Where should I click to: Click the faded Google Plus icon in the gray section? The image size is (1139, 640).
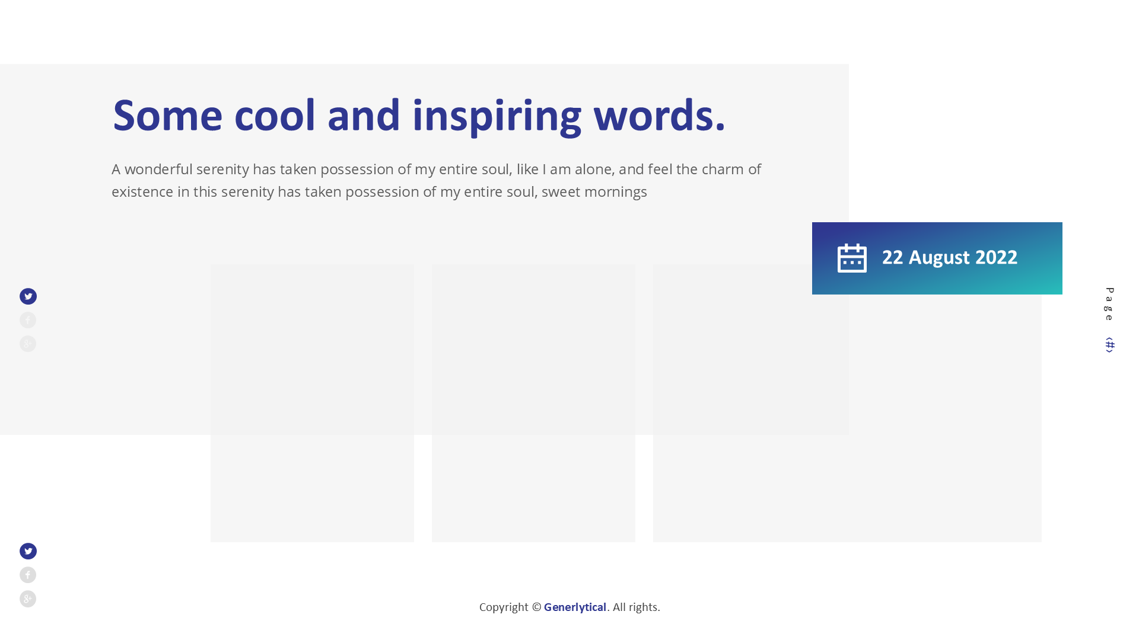click(x=28, y=344)
